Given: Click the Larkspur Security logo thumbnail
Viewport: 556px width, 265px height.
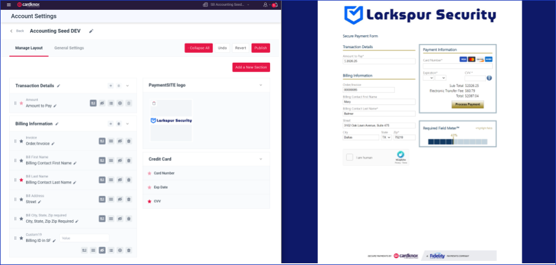Looking at the screenshot, I should point(171,121).
